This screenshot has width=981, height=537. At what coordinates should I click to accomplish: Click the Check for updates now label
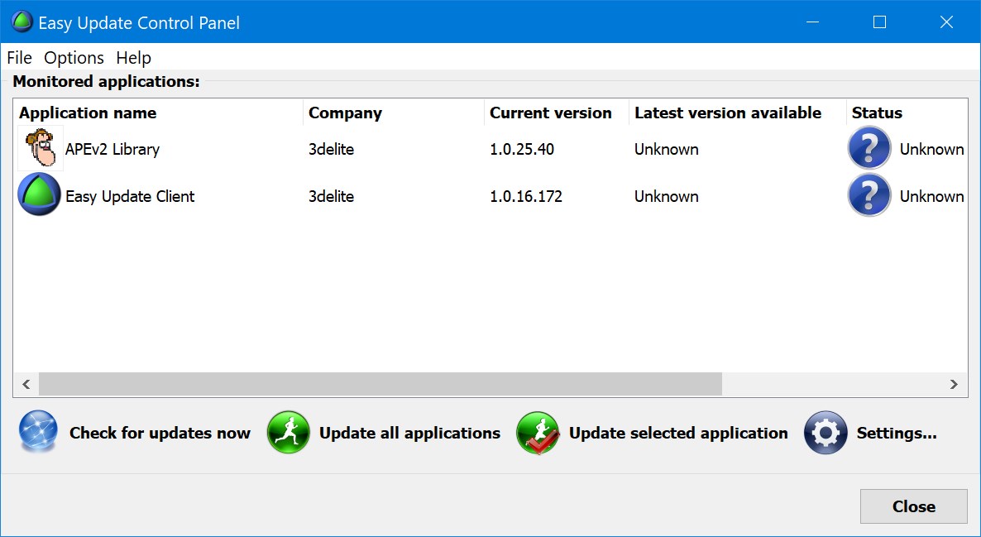click(160, 433)
